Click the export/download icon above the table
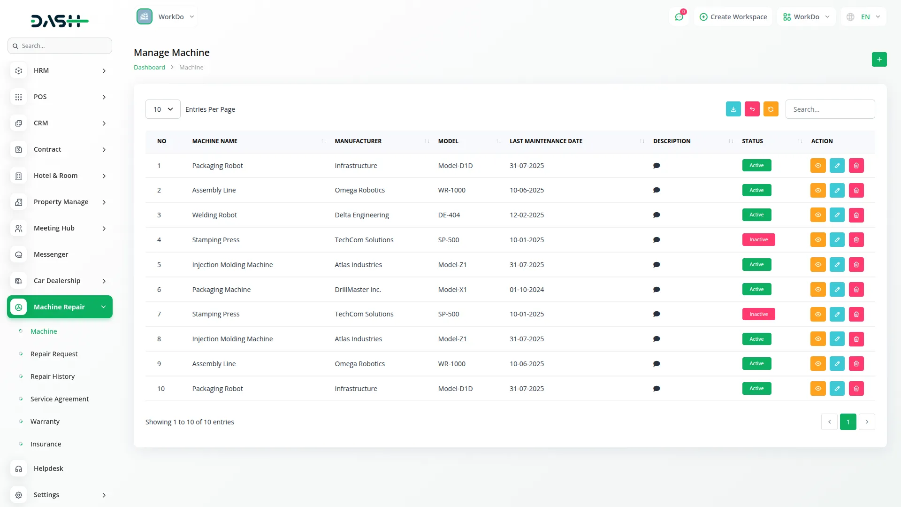The image size is (901, 507). pyautogui.click(x=733, y=109)
